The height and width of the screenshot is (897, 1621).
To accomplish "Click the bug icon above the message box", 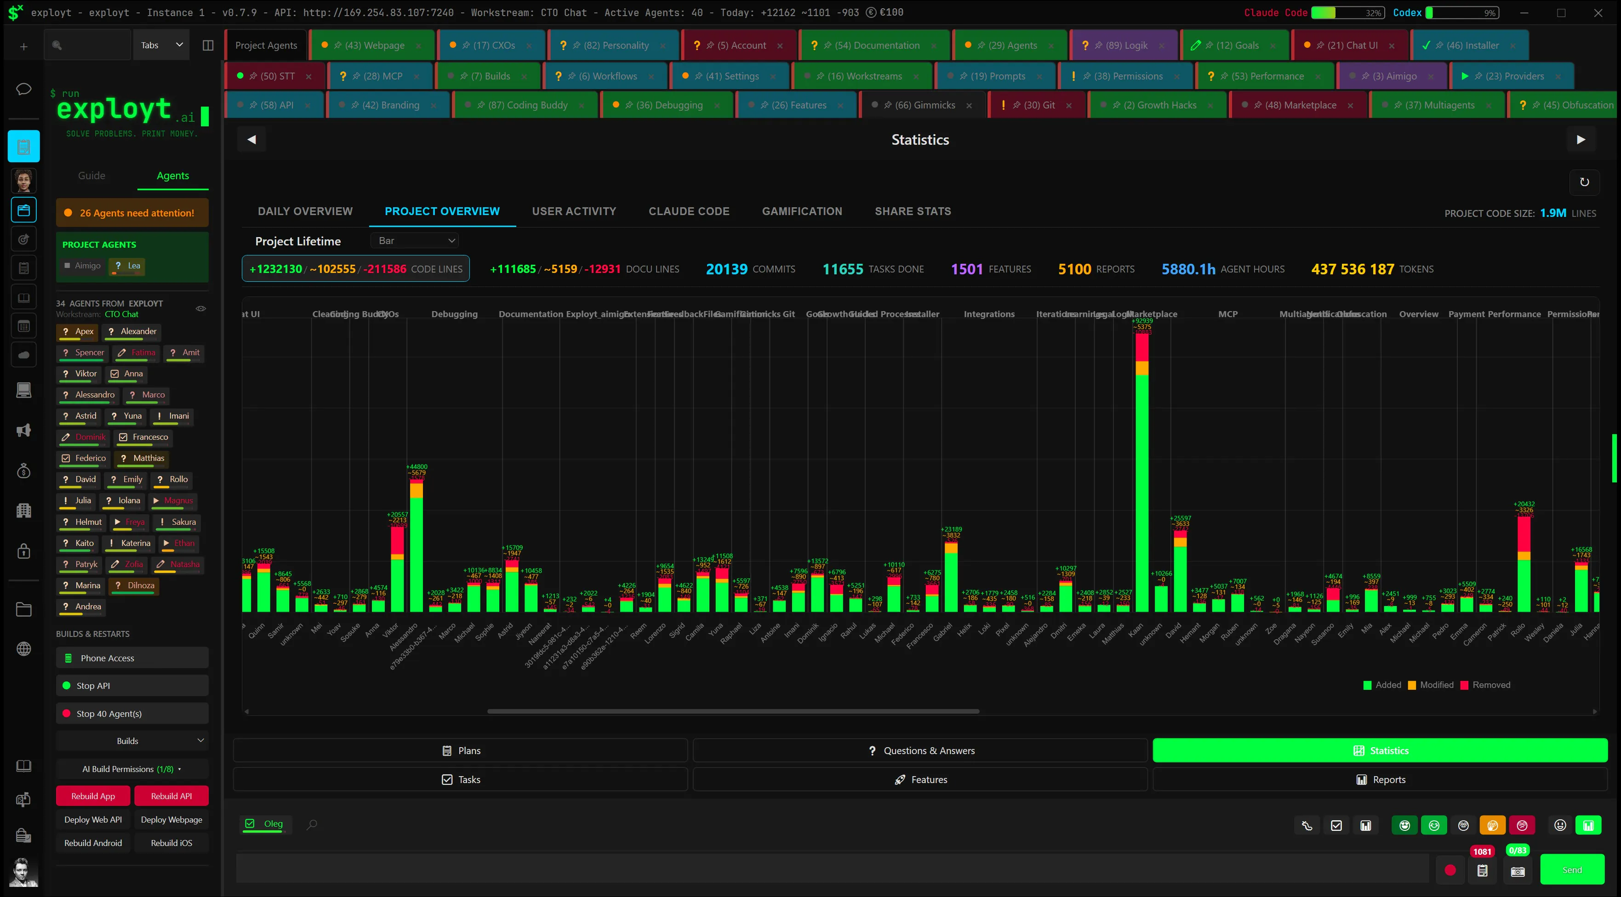I will click(x=1307, y=825).
